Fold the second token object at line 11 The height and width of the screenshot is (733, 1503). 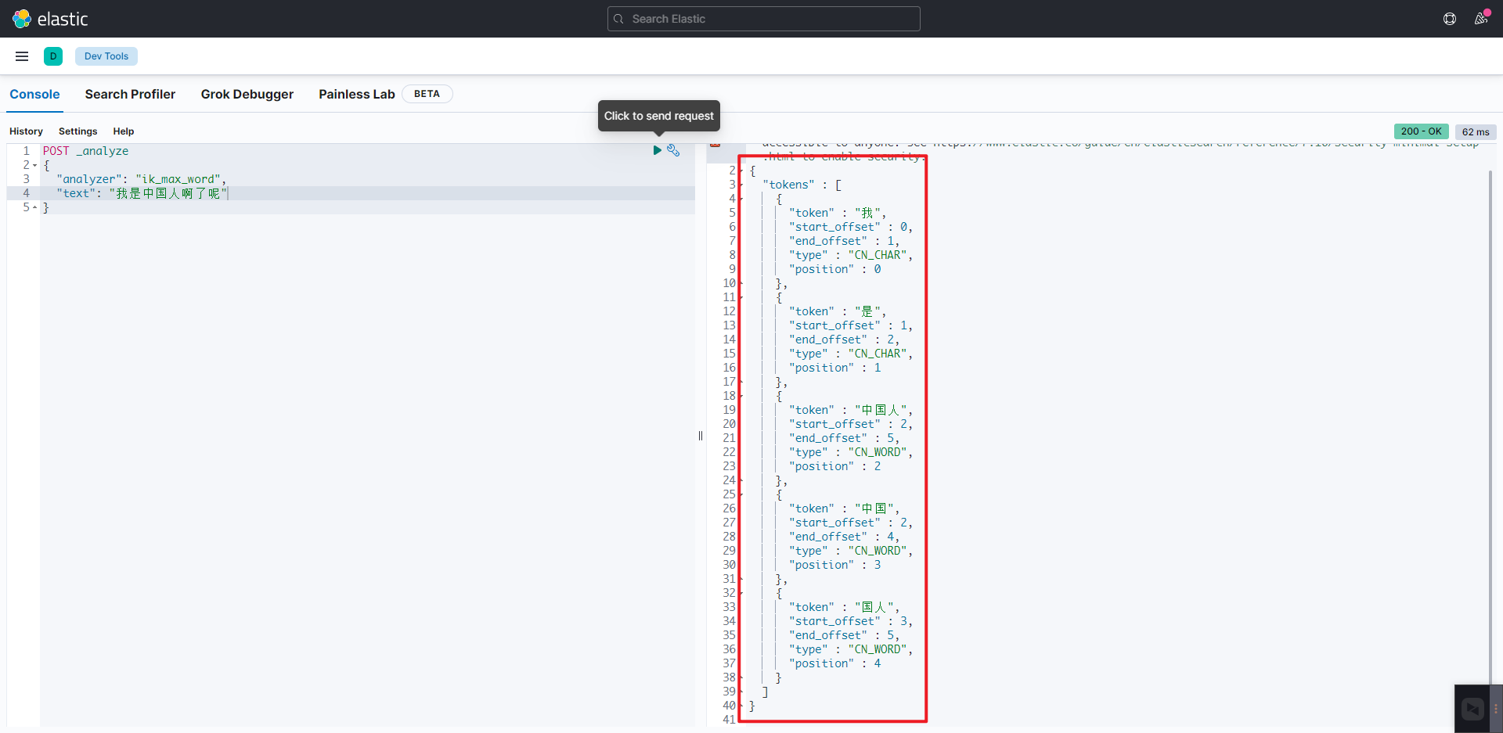pyautogui.click(x=741, y=297)
